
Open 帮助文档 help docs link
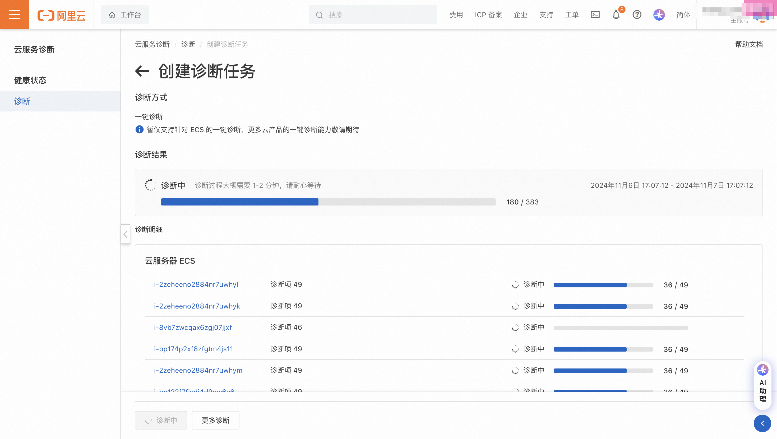[749, 44]
